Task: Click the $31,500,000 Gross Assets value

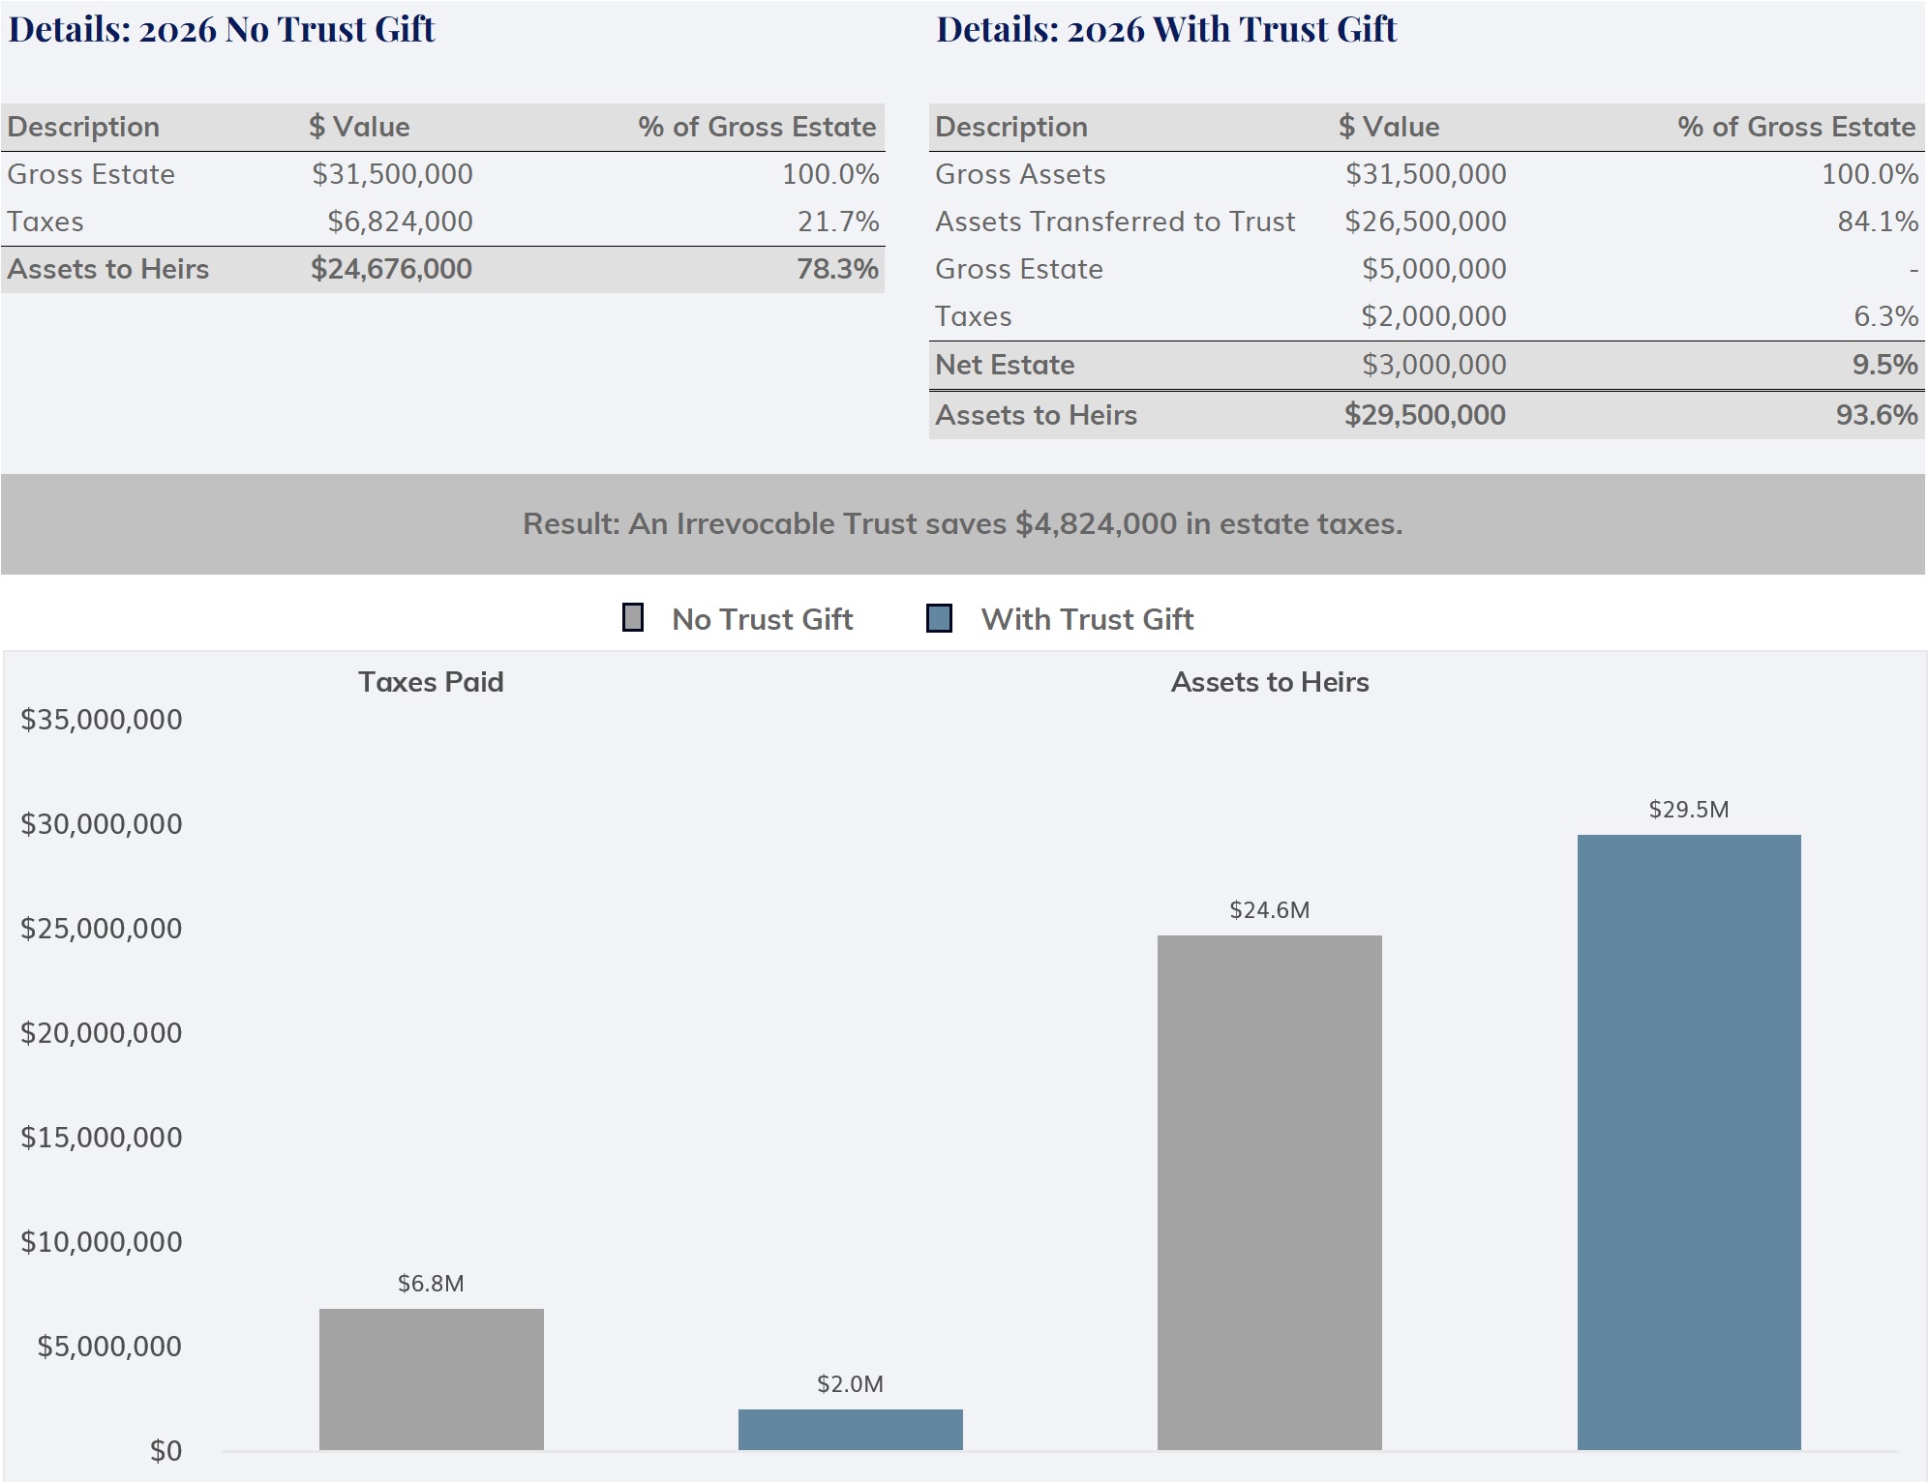Action: 1426,174
